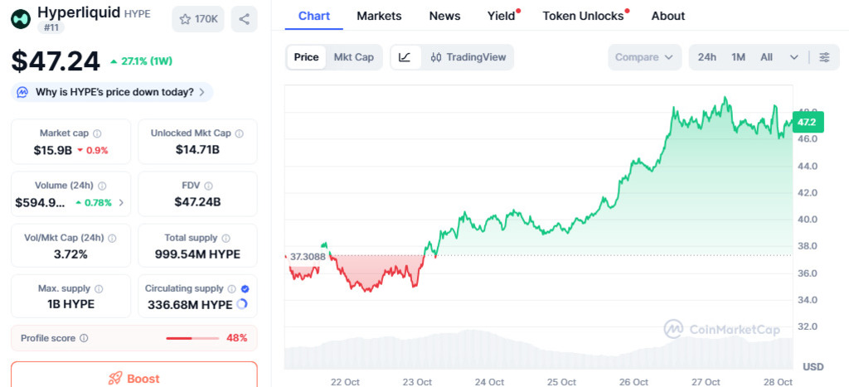Select the line chart style icon

point(405,57)
